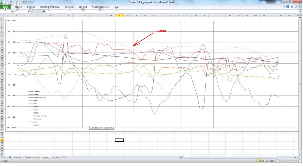The image size is (303, 166).
Task: Switch to the Вид ribbon tab
Action: (116, 7)
